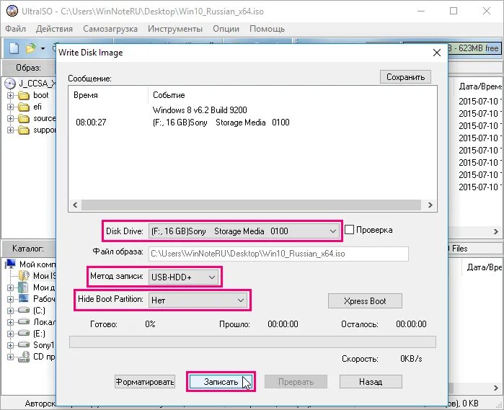Expand the boot folder node
Viewport: 504px width, 410px height.
point(10,95)
